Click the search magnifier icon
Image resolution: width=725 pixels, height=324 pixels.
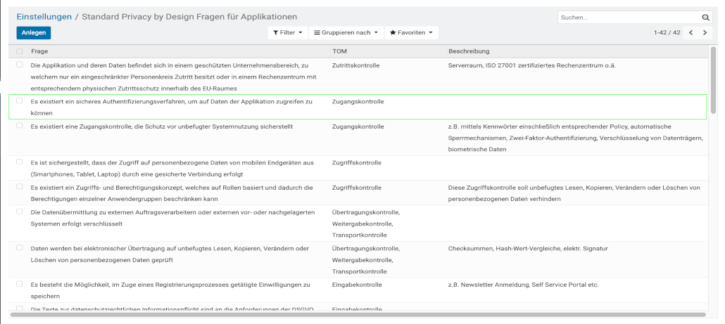[x=706, y=17]
